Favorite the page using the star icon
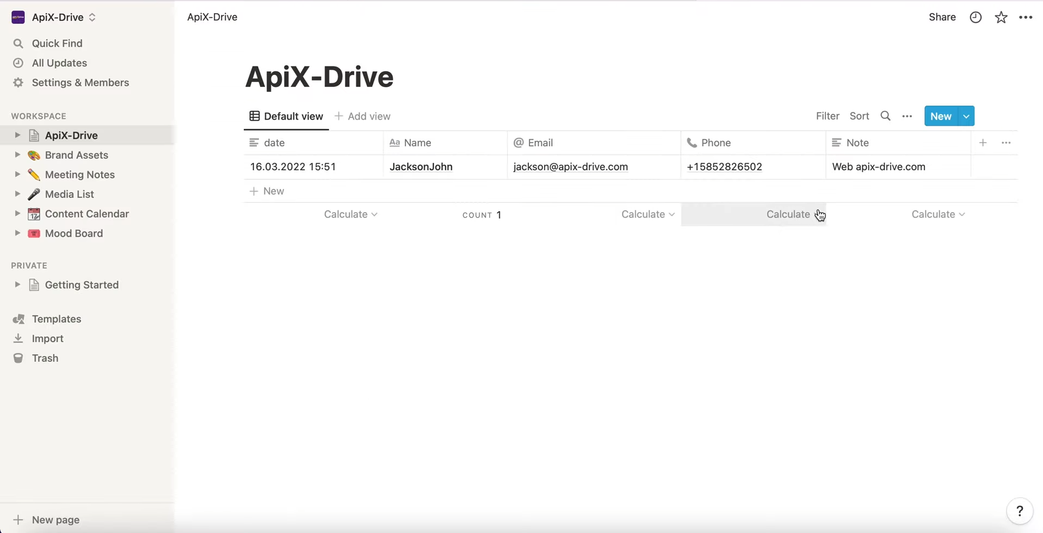Screen dimensions: 1043x533 [x=1001, y=17]
